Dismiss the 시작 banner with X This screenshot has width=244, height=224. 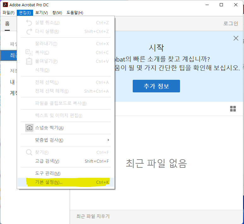click(236, 38)
